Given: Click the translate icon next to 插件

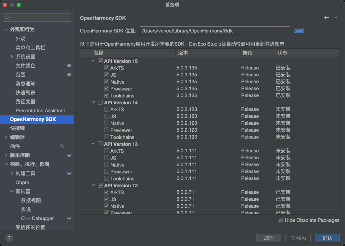Looking at the screenshot, I should [62, 146].
